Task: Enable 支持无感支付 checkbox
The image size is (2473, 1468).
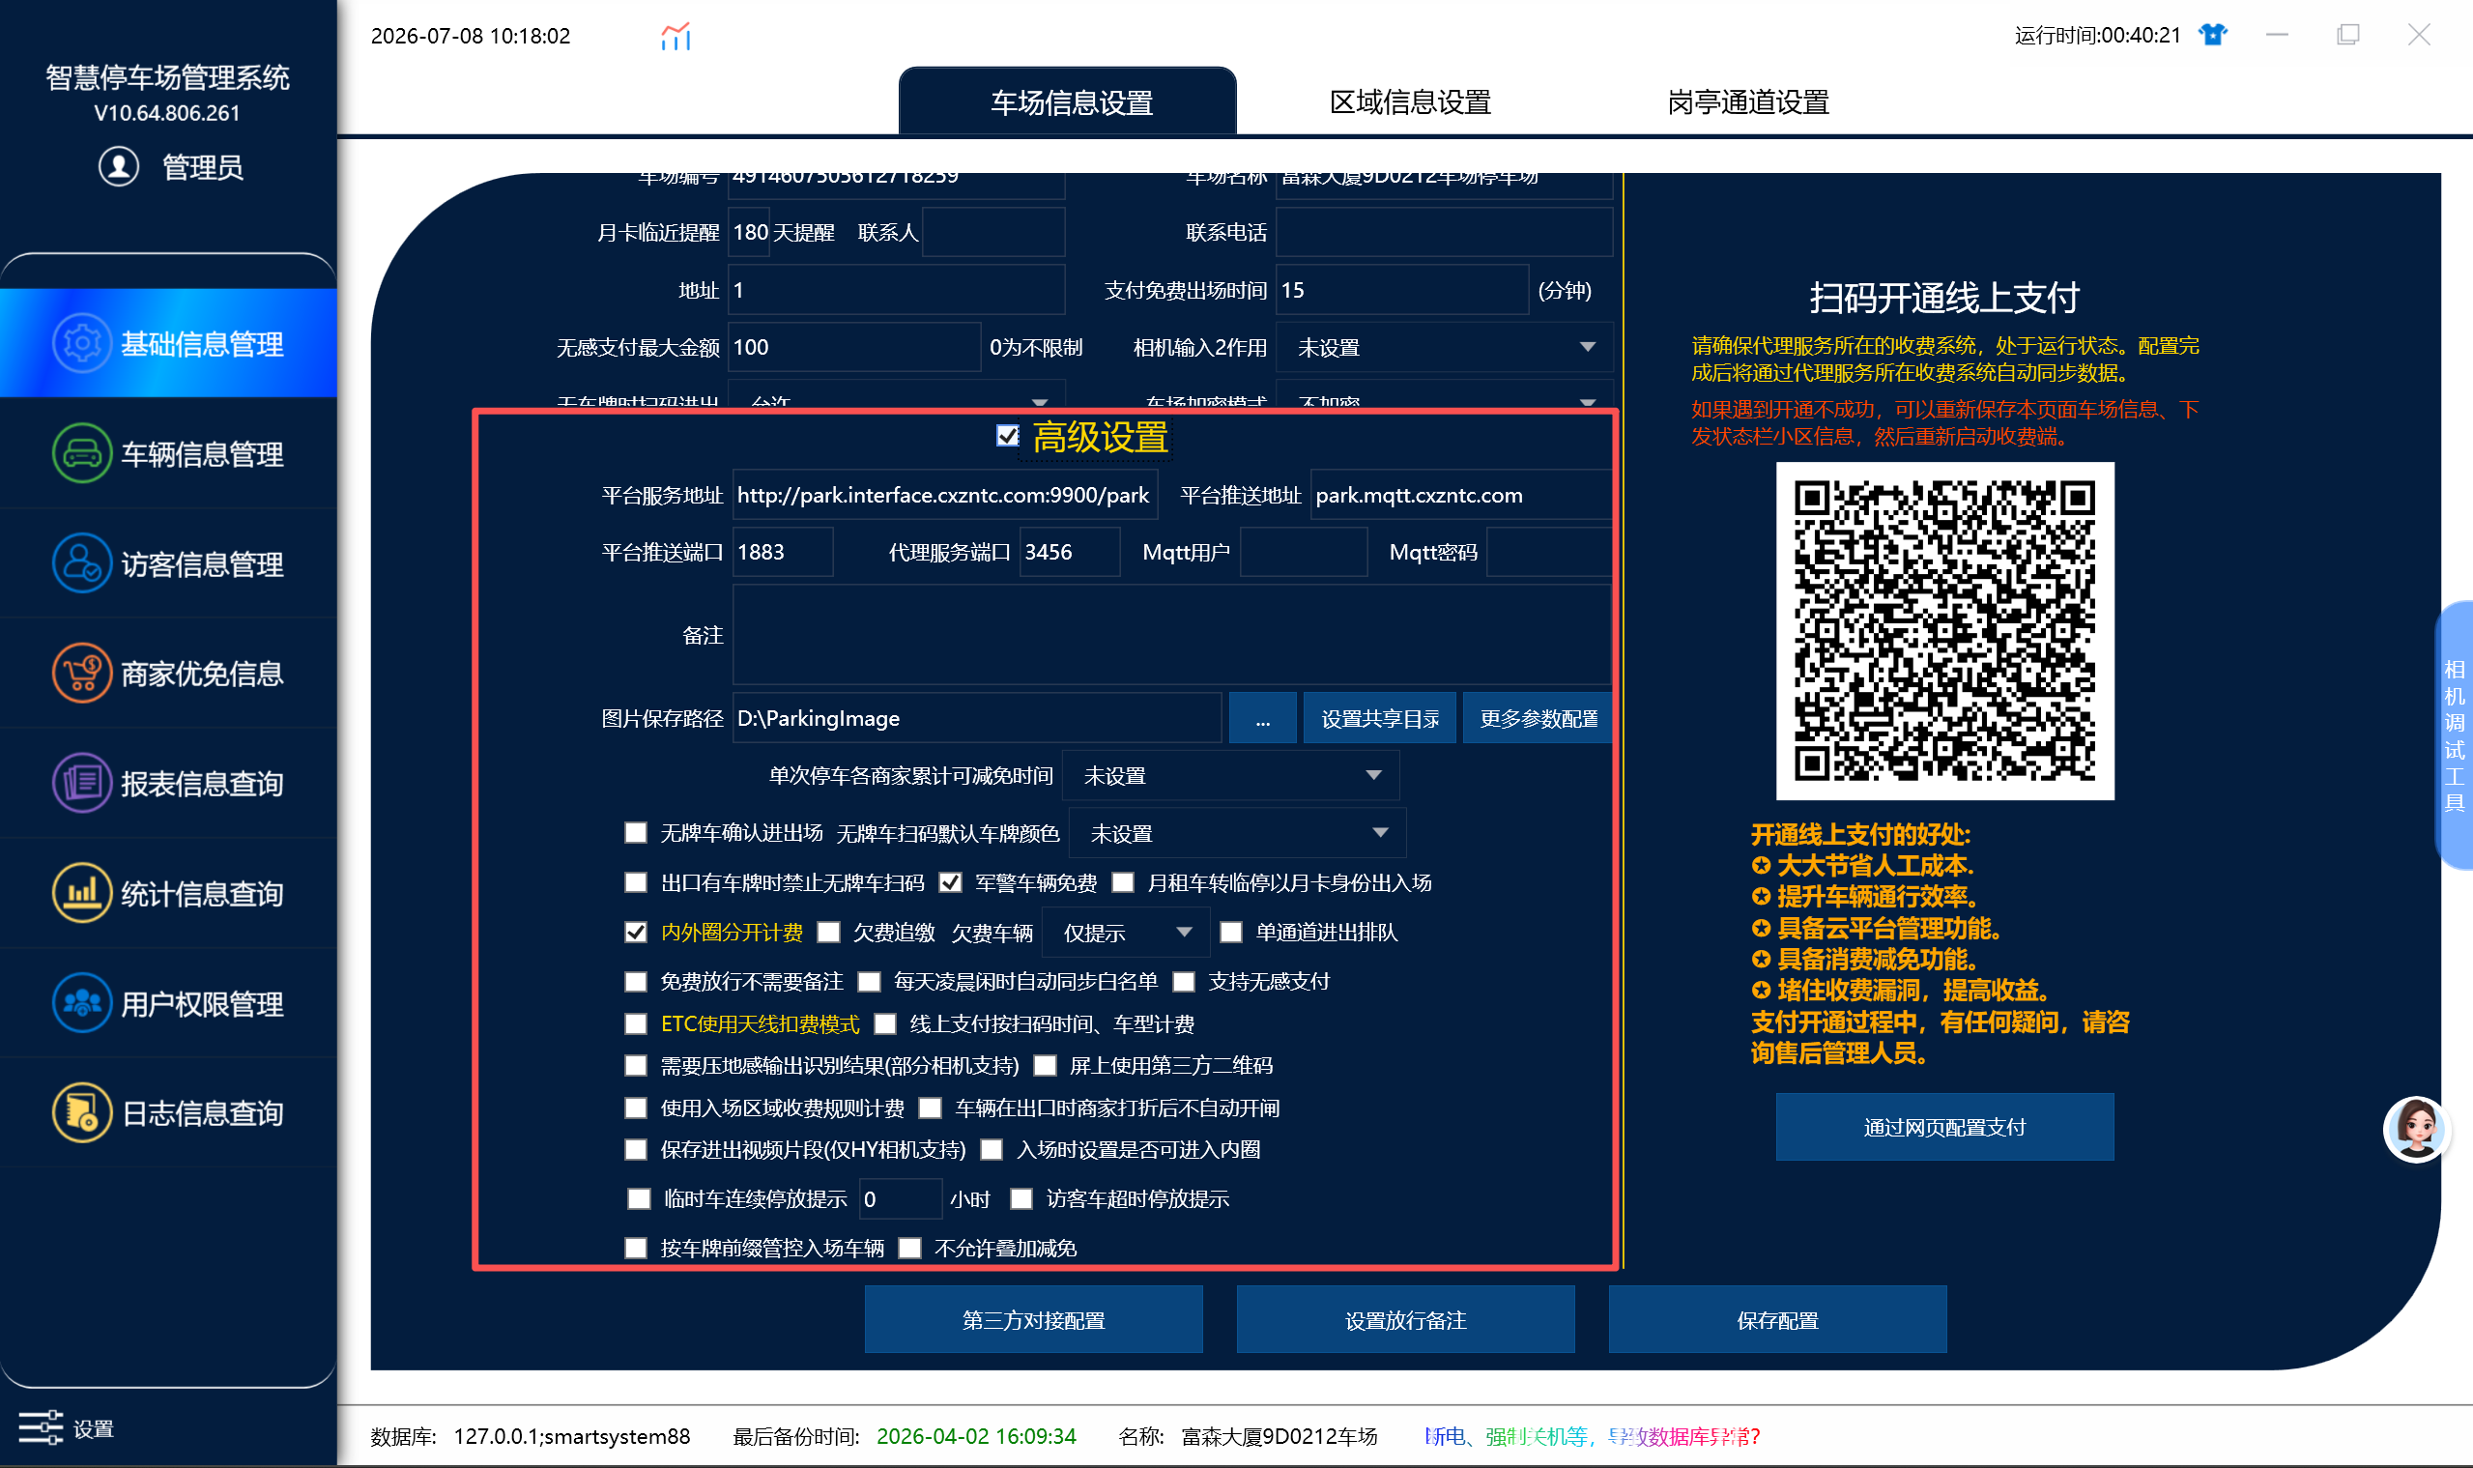Action: pyautogui.click(x=1183, y=981)
